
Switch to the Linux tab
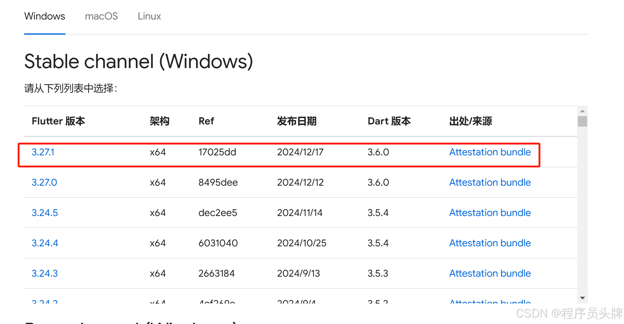pos(149,16)
